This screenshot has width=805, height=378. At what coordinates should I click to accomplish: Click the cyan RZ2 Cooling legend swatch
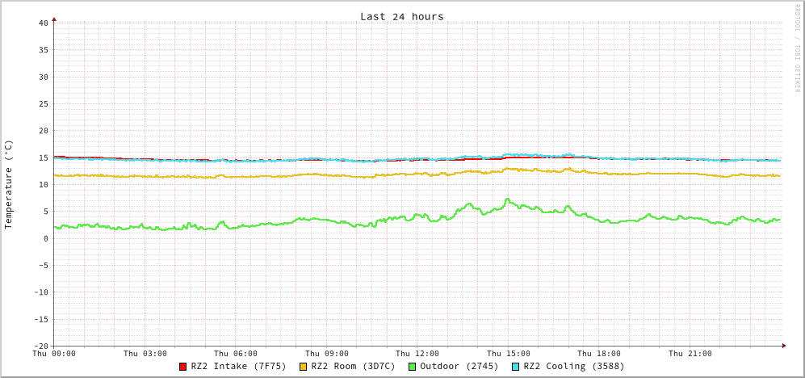pyautogui.click(x=516, y=367)
